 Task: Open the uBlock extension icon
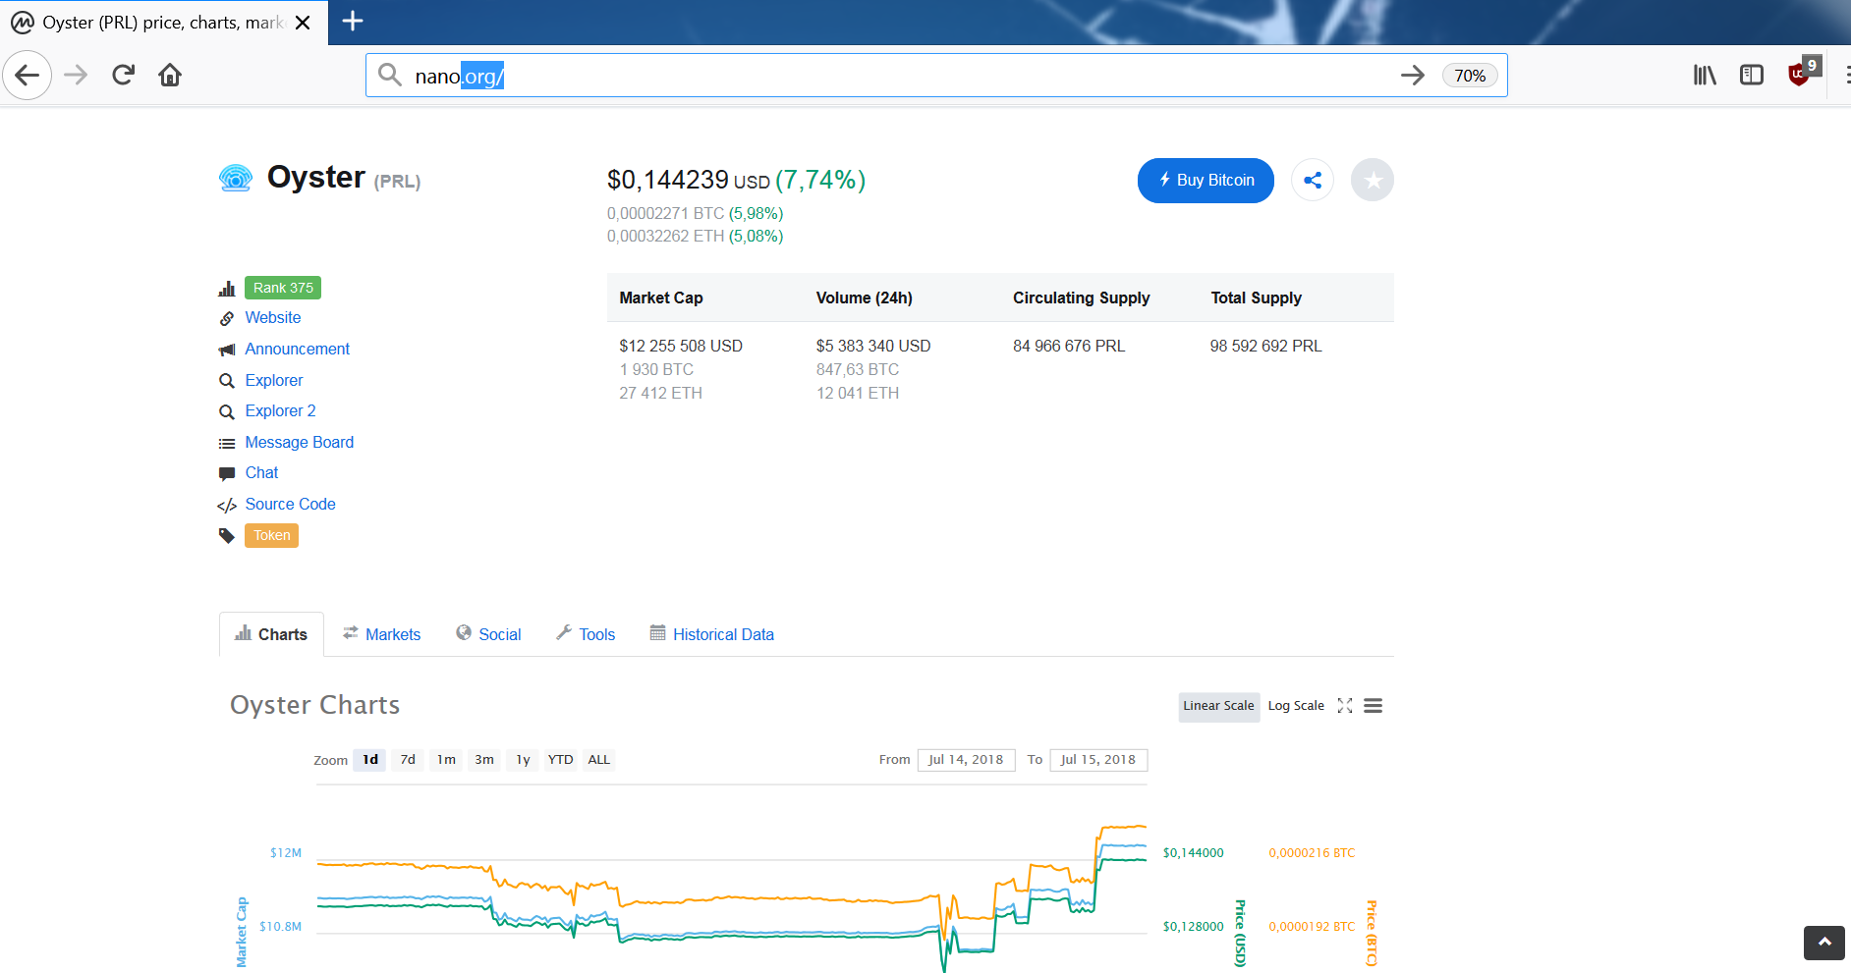tap(1801, 74)
